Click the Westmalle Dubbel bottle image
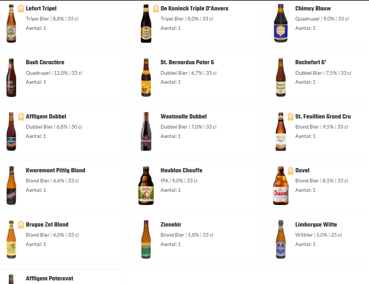The image size is (369, 284). (146, 131)
